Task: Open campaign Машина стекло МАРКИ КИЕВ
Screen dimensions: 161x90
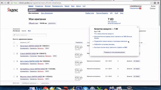Action: tap(31, 76)
